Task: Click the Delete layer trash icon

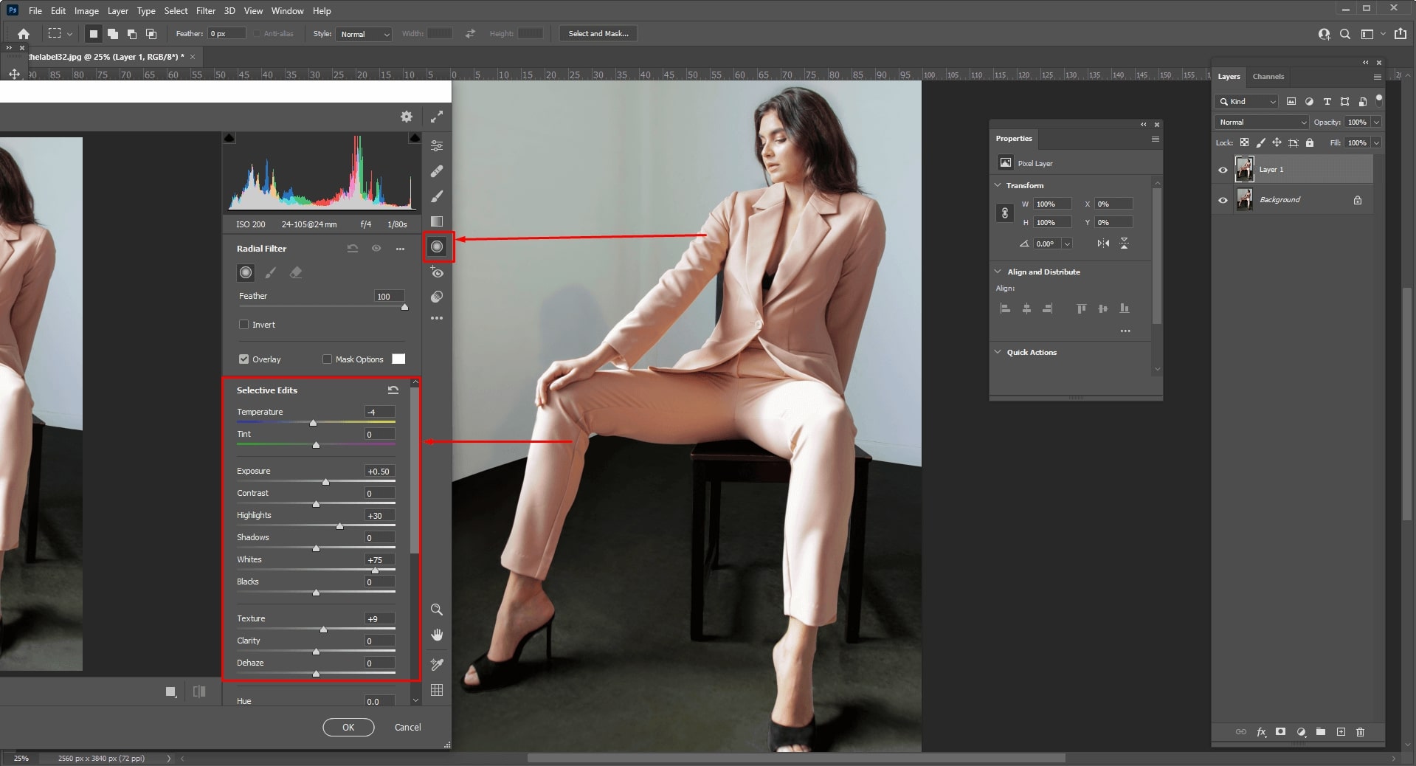Action: [x=1360, y=733]
